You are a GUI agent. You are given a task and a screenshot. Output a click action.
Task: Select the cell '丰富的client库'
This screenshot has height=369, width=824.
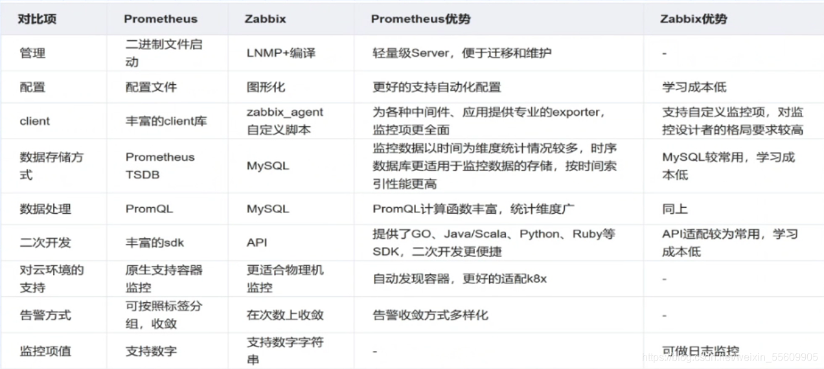click(x=166, y=121)
